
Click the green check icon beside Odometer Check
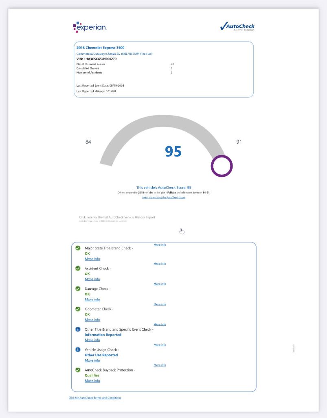pos(78,309)
